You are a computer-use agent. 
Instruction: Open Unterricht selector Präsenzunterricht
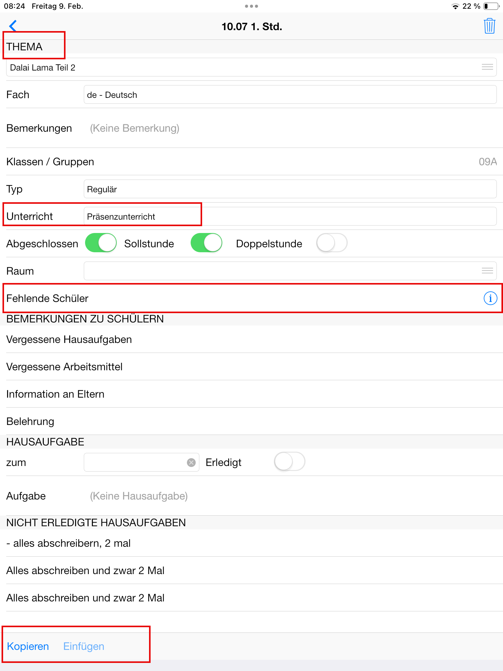[x=290, y=216]
